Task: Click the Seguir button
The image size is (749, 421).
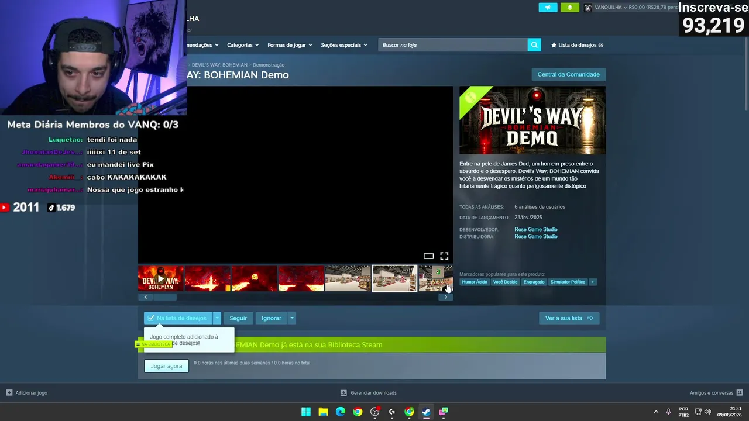Action: tap(238, 318)
